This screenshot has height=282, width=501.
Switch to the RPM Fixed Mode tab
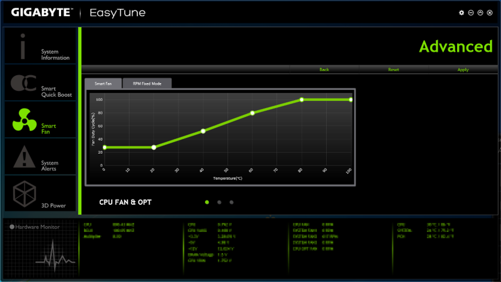pos(147,83)
